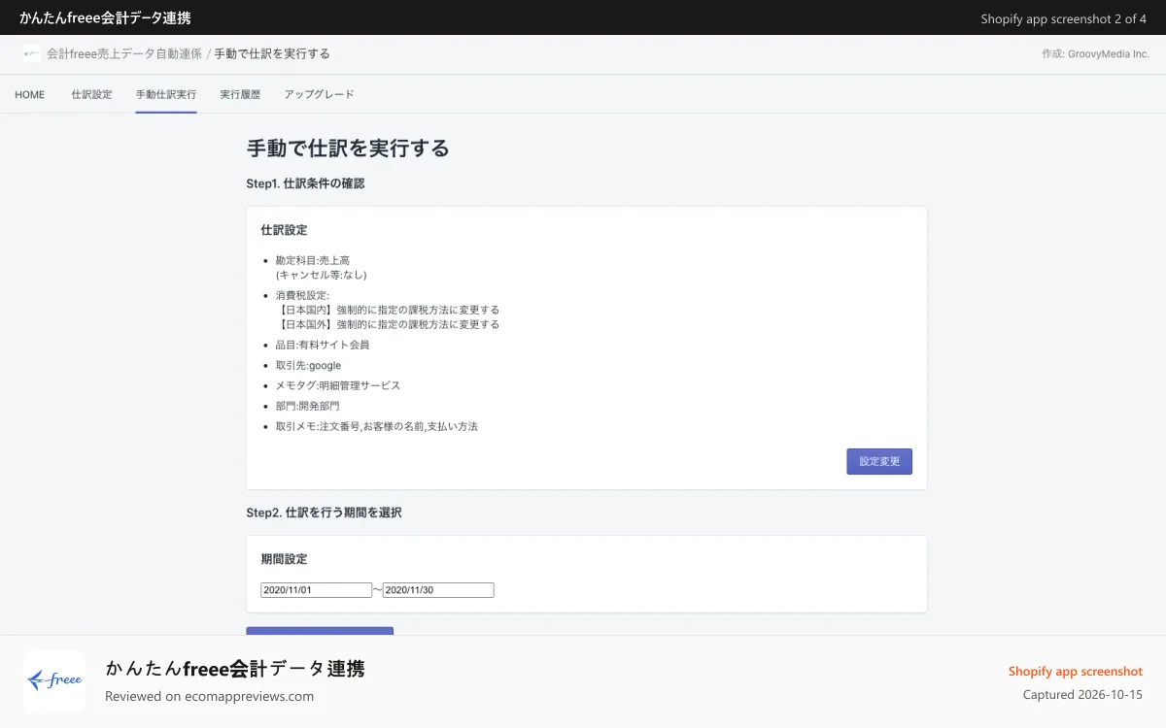Click the 【日本国内】 tax setting line
This screenshot has width=1166, height=728.
(388, 310)
